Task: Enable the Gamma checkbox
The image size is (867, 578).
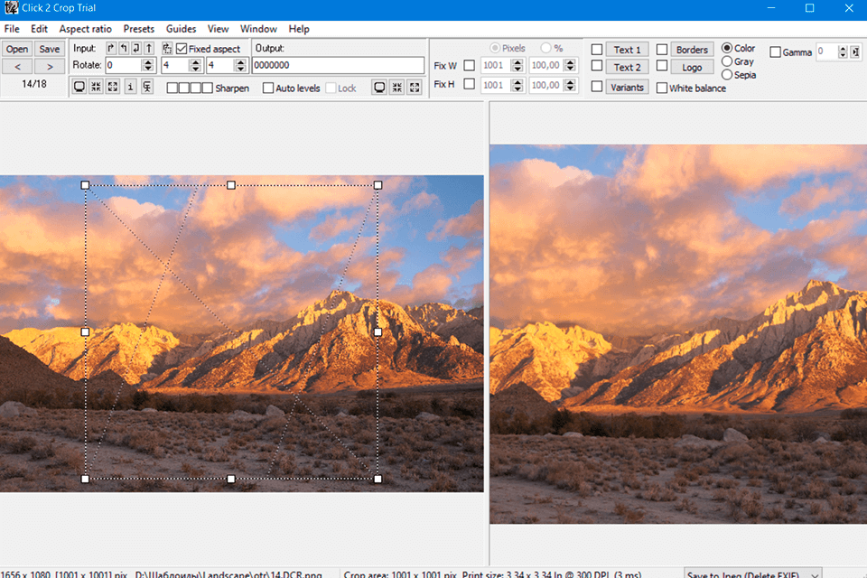Action: tap(775, 52)
